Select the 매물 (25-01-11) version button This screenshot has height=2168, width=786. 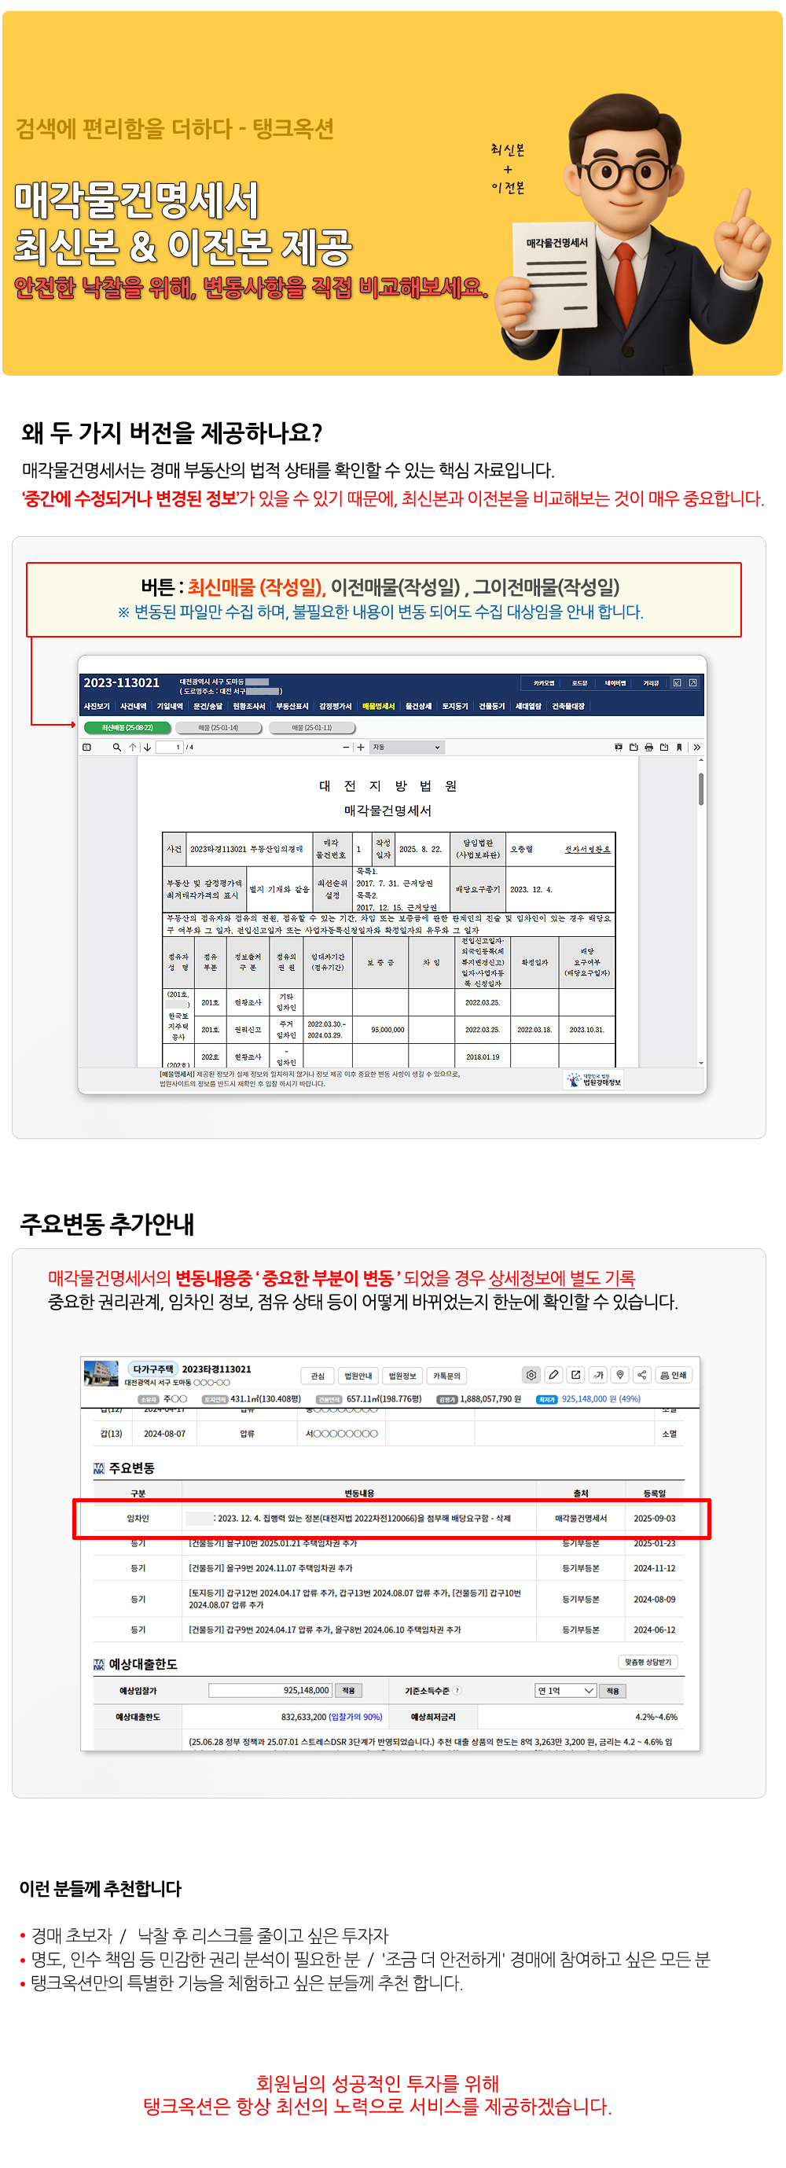click(x=312, y=728)
